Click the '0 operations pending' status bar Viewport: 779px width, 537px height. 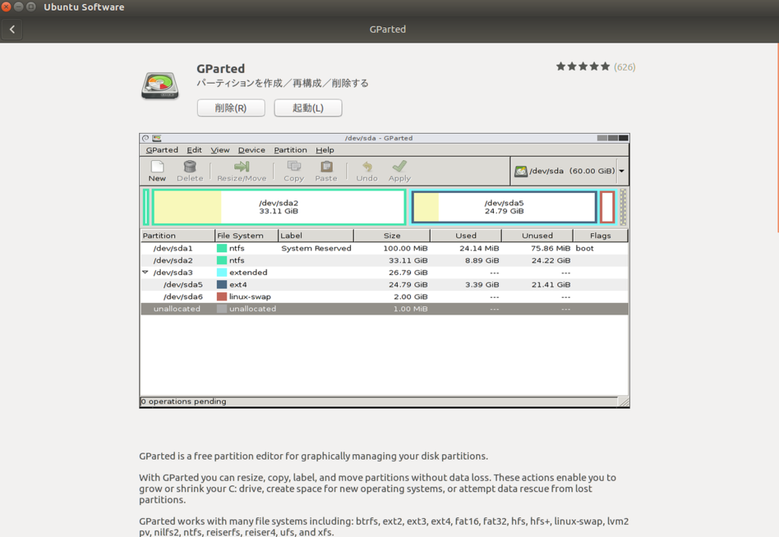379,401
